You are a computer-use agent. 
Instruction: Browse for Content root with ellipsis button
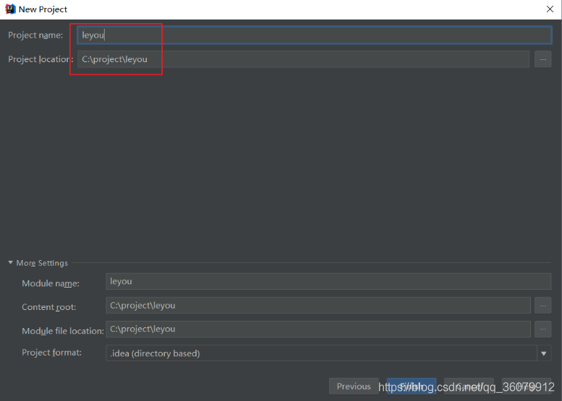[x=542, y=306]
